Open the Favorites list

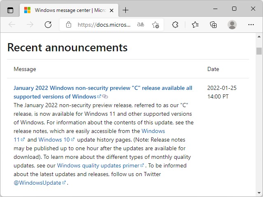point(195,25)
